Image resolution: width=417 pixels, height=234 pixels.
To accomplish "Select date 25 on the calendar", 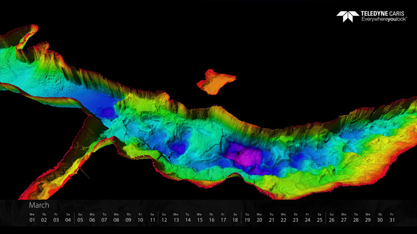I will pyautogui.click(x=320, y=220).
